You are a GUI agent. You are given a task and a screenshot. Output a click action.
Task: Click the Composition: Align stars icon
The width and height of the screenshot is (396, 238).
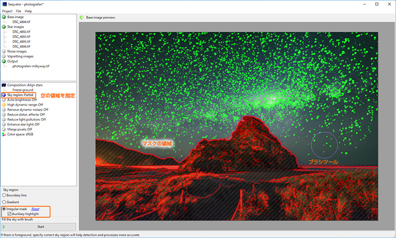4,85
